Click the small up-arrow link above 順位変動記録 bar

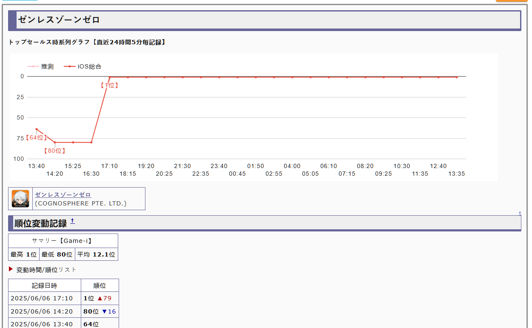(520, 213)
